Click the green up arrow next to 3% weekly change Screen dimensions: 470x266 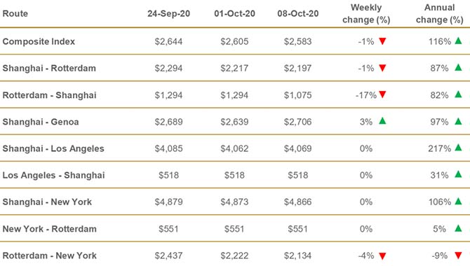(382, 121)
